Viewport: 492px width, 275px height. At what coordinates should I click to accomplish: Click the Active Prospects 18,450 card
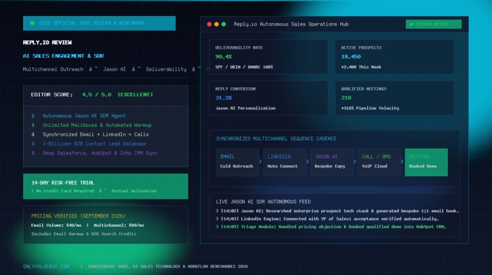click(x=395, y=57)
